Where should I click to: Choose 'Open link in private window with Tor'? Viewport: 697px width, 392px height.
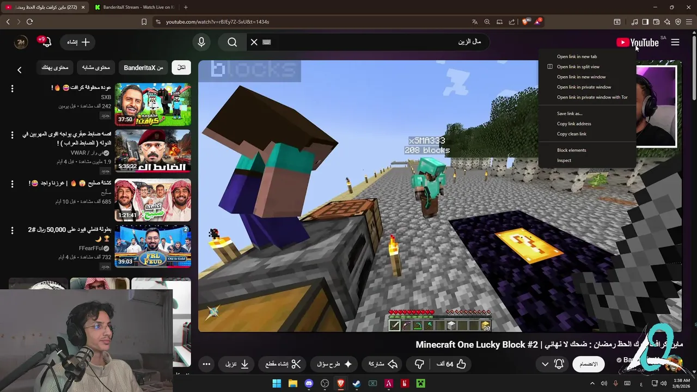coord(587,97)
